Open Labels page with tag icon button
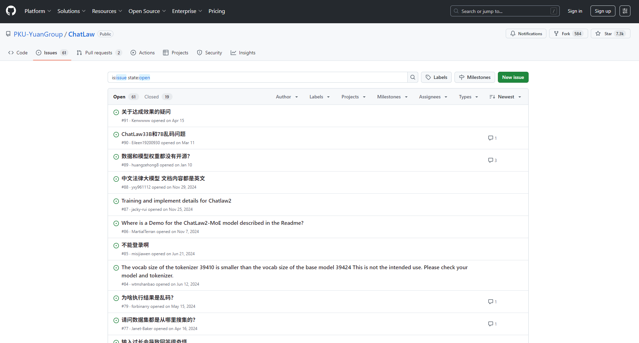This screenshot has width=639, height=343. point(436,77)
